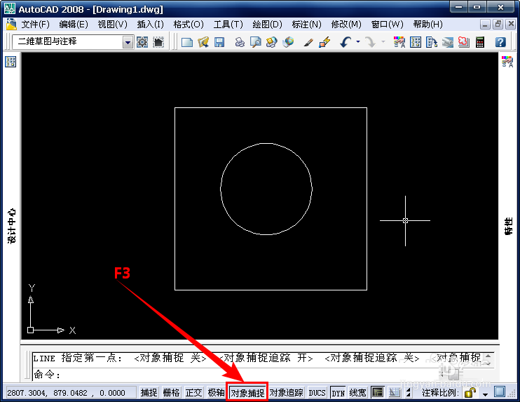Open the 二维草图与注释 workspace dropdown
Viewport: 520px width, 402px height.
128,42
